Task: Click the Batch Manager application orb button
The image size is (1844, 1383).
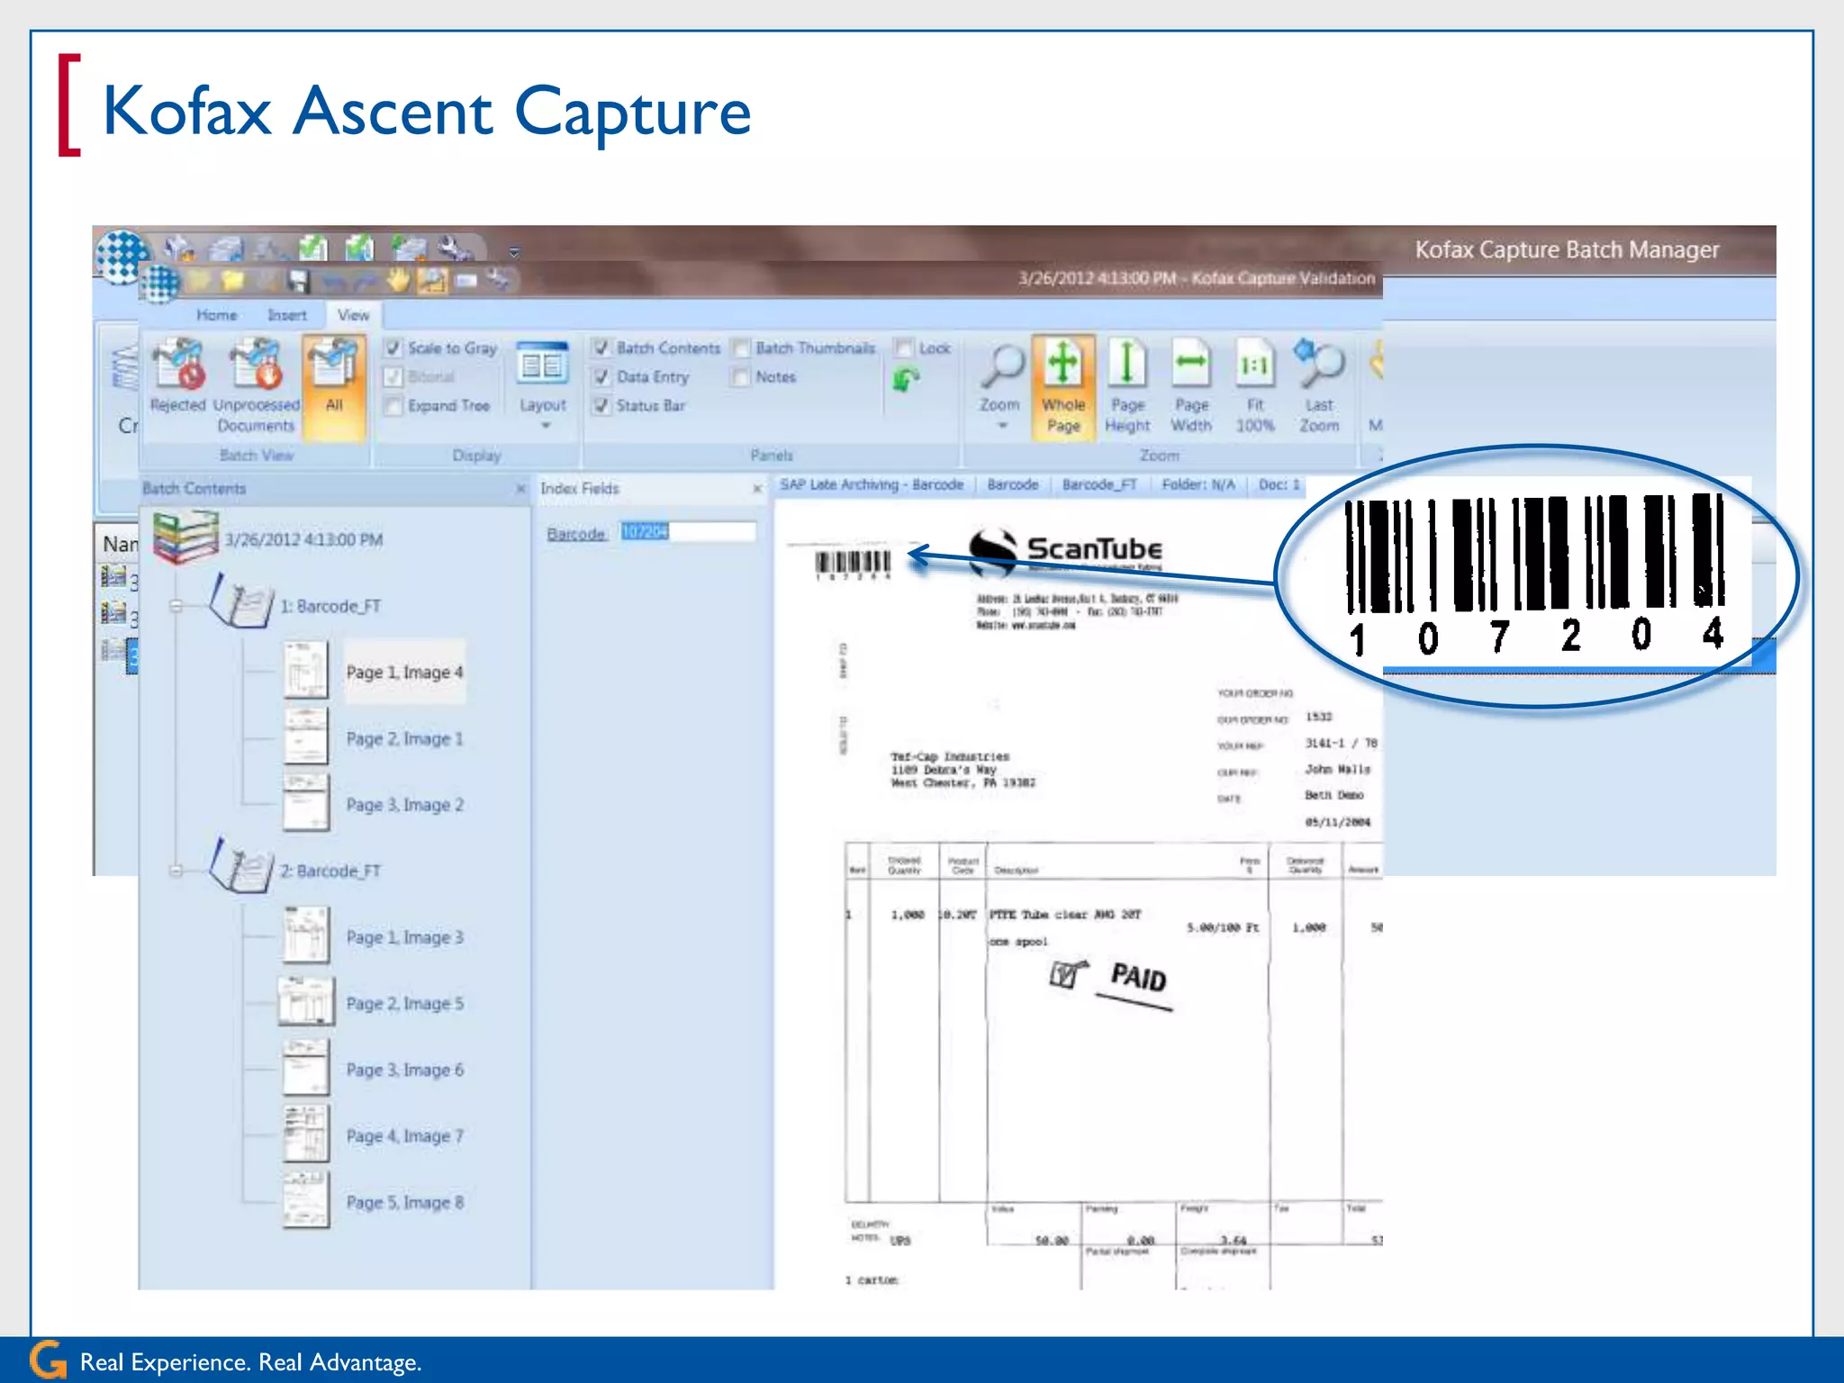Action: [x=122, y=257]
